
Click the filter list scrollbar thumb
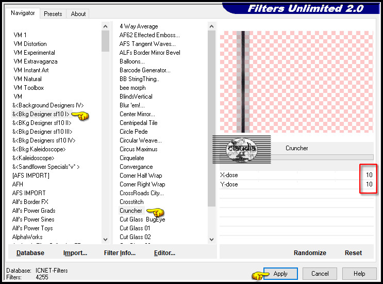211,119
